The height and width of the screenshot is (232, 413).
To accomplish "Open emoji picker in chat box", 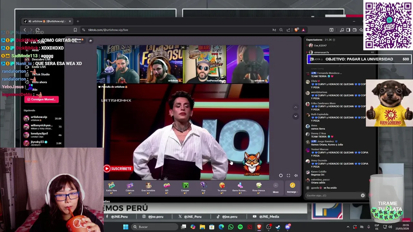I will coord(363,195).
